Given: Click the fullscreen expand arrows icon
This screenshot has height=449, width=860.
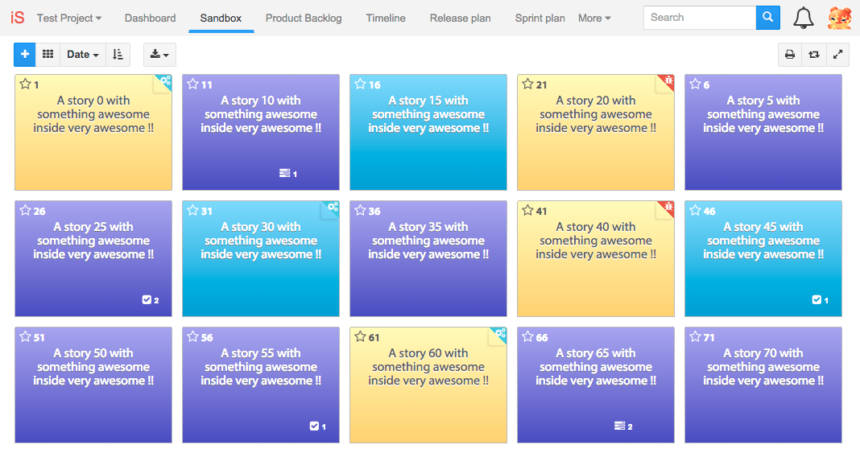Looking at the screenshot, I should tap(837, 54).
